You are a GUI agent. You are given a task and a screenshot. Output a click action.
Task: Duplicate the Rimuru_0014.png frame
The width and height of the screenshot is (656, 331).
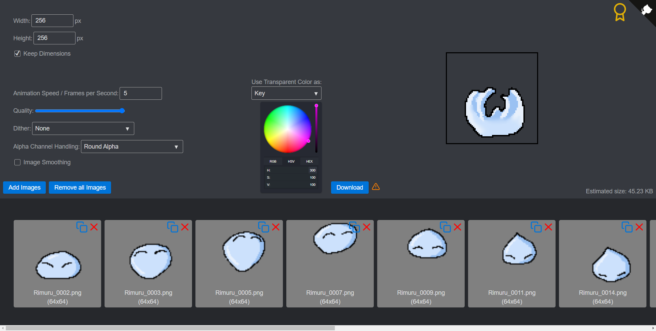coord(627,227)
